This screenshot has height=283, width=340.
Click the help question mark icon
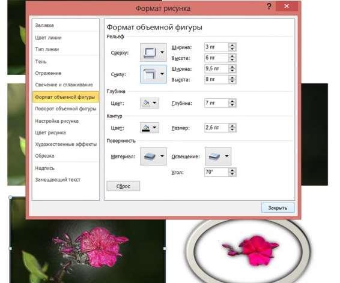point(269,7)
